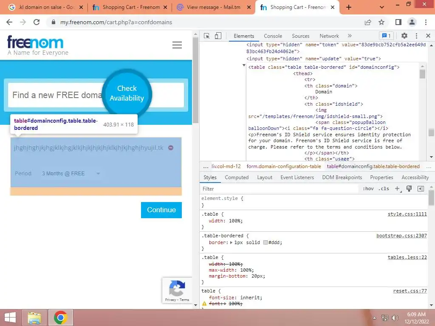
Task: Add a new style rule plus icon
Action: 398,189
